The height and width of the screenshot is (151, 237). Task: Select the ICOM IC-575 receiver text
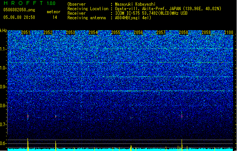(151, 13)
